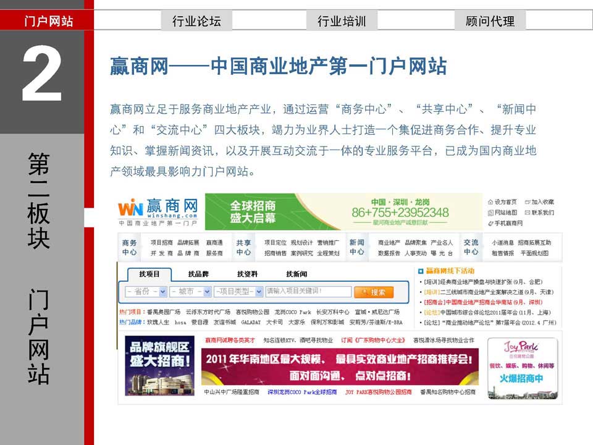Open the 营销推广 link
593x445 pixels.
coord(328,242)
